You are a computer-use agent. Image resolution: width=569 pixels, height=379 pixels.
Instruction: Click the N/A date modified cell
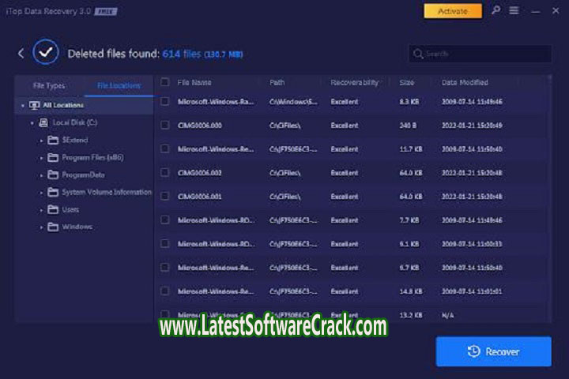[448, 316]
